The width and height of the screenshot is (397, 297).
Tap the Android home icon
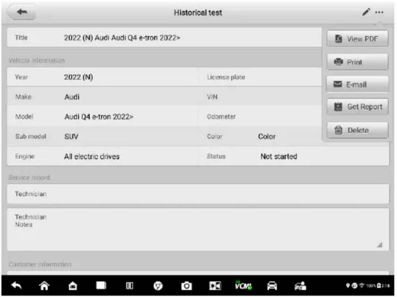point(44,286)
